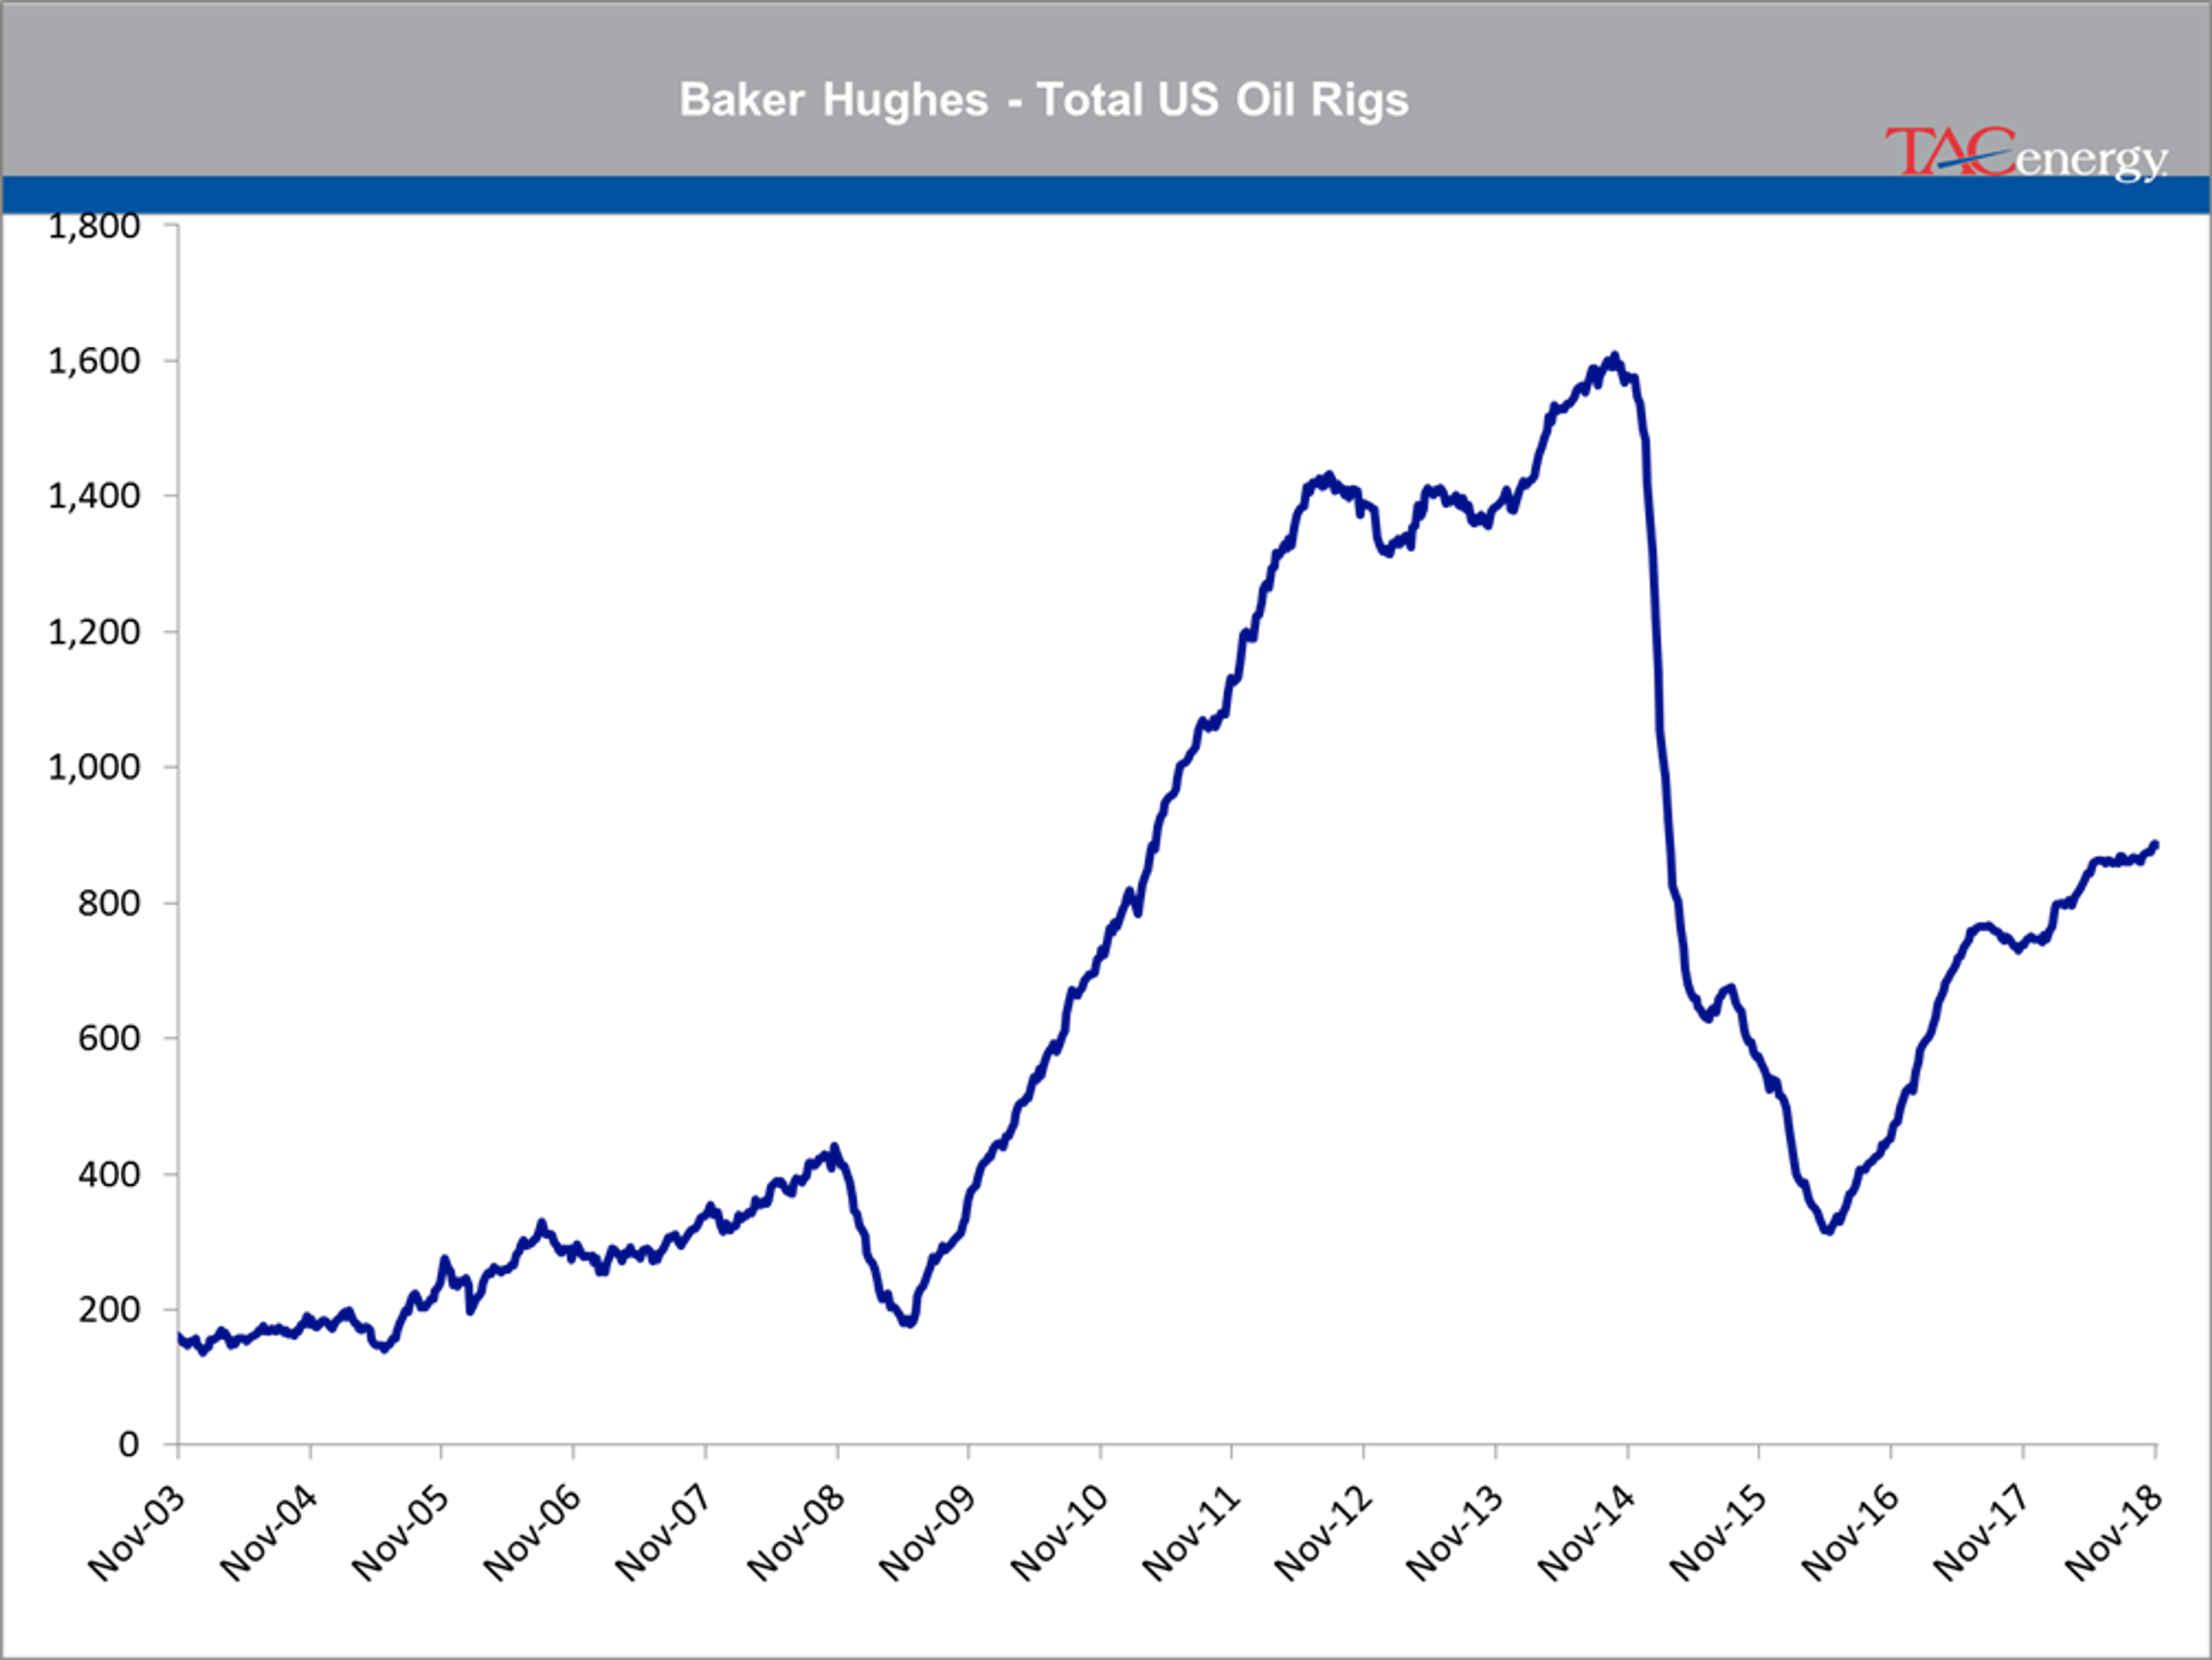
Task: Select the y-axis label '1,600'
Action: click(95, 361)
